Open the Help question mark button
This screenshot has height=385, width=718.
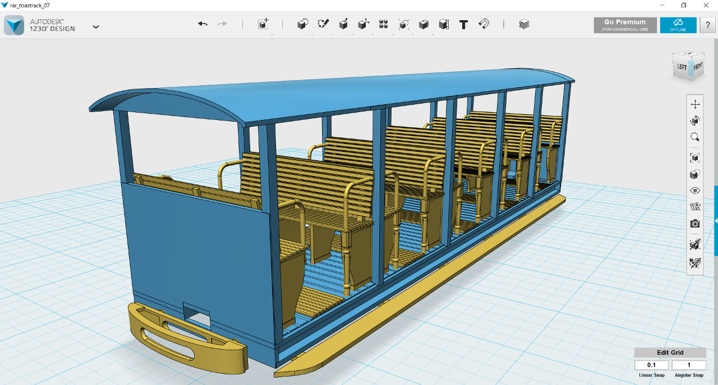[707, 25]
